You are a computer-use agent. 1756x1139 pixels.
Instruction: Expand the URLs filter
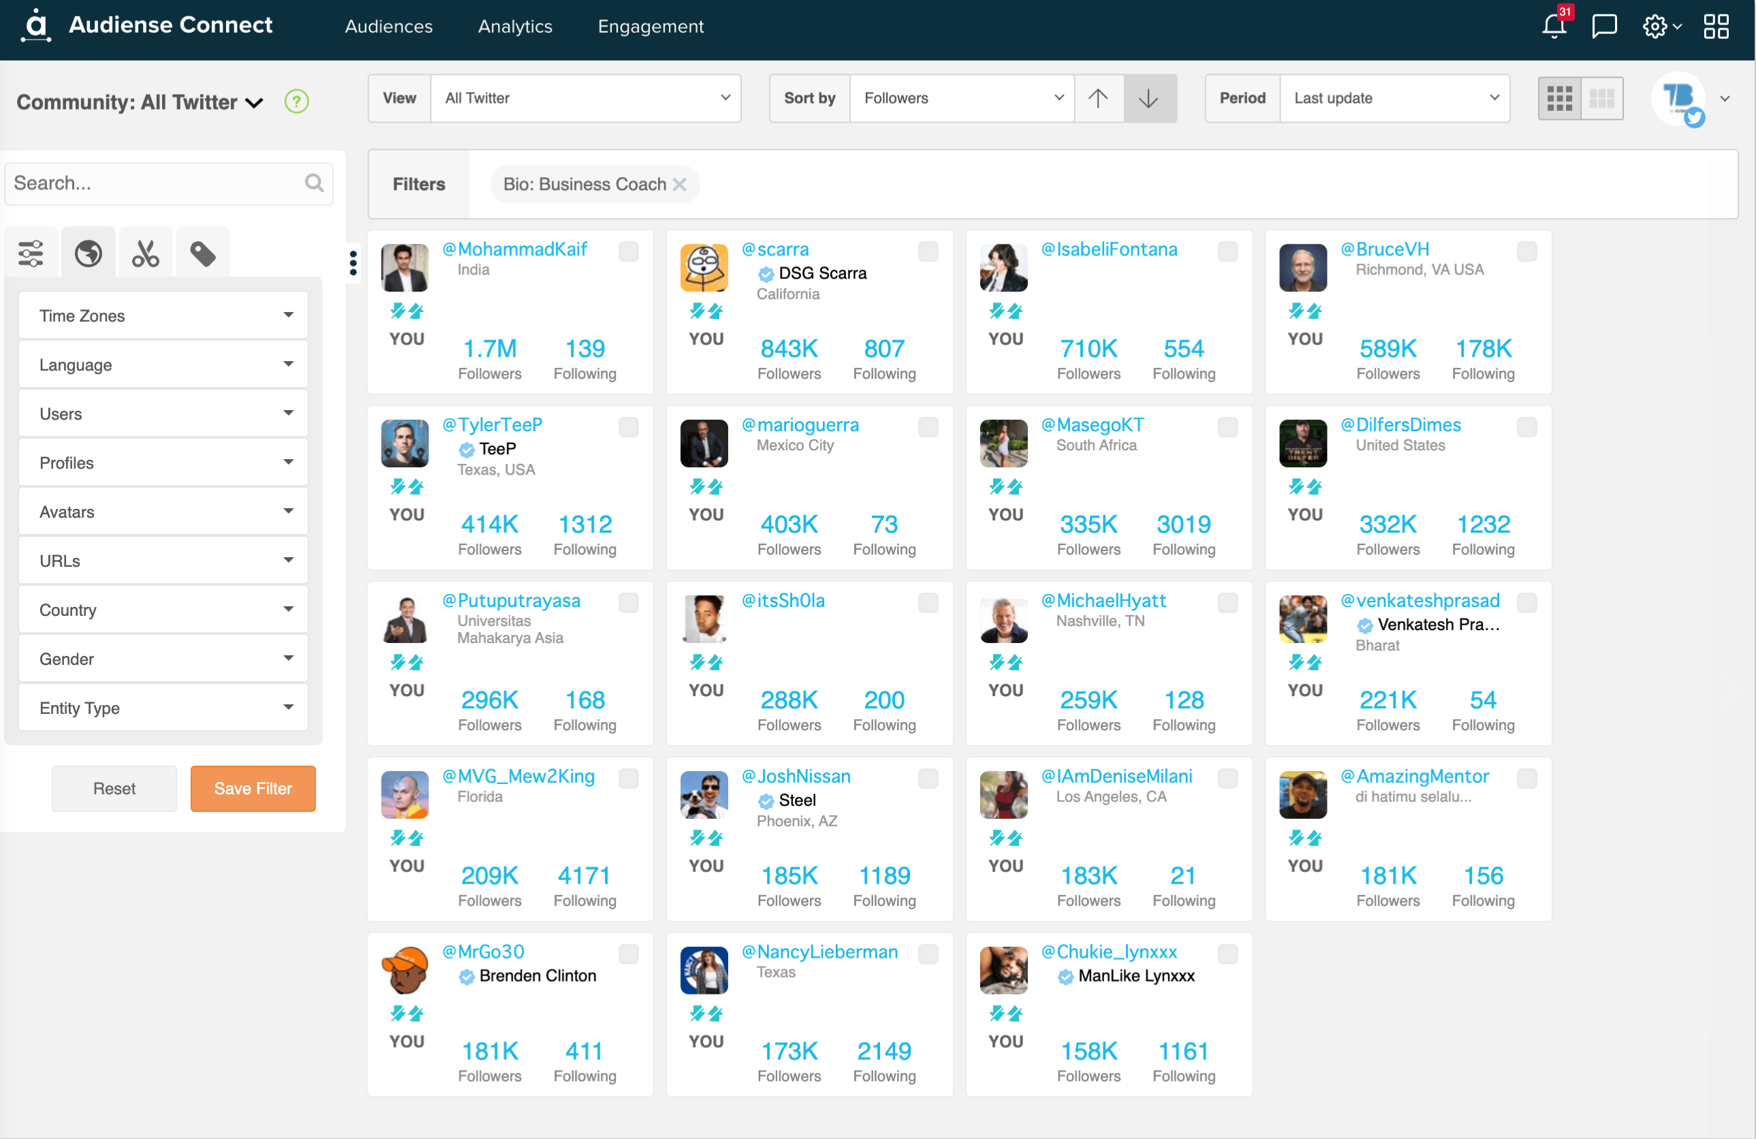(x=163, y=561)
